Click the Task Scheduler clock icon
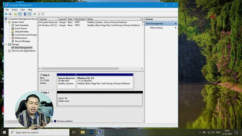The image size is (242, 136). coord(13,25)
